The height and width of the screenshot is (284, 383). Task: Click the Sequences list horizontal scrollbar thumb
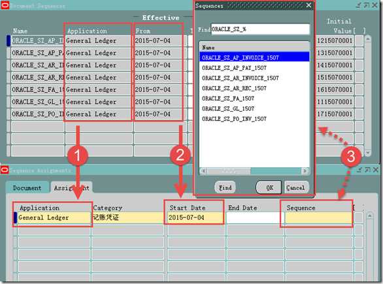(229, 171)
